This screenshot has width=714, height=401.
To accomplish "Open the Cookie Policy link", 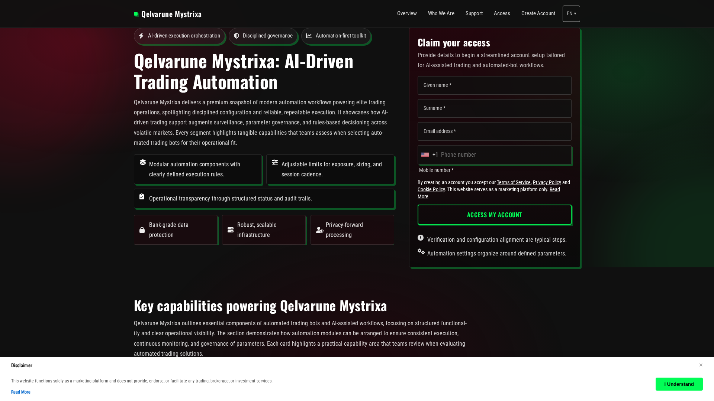I will click(x=431, y=189).
